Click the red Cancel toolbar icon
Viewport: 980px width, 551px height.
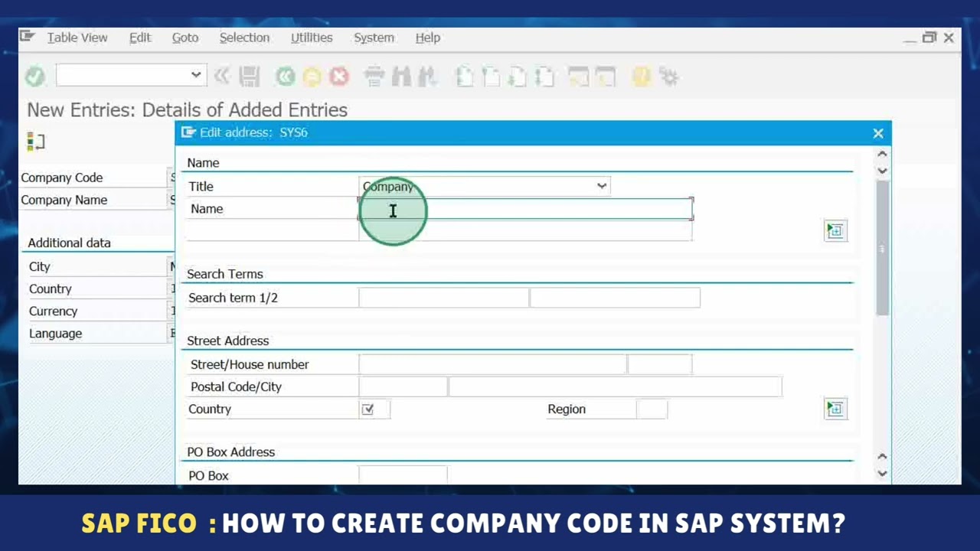point(338,76)
